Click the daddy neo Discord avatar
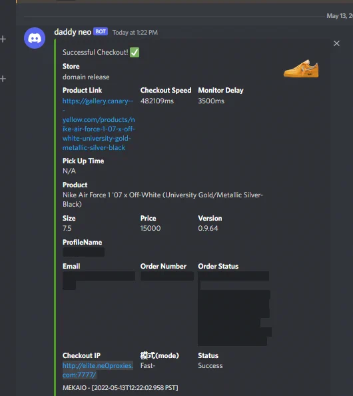353x396 pixels. click(35, 38)
